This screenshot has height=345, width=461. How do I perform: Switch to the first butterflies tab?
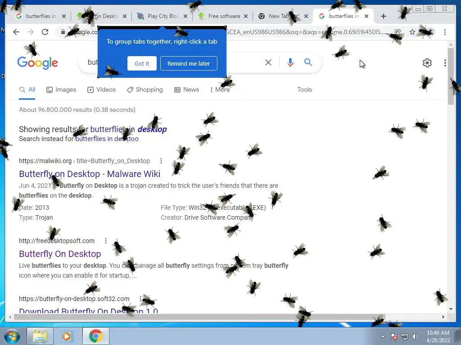click(41, 16)
